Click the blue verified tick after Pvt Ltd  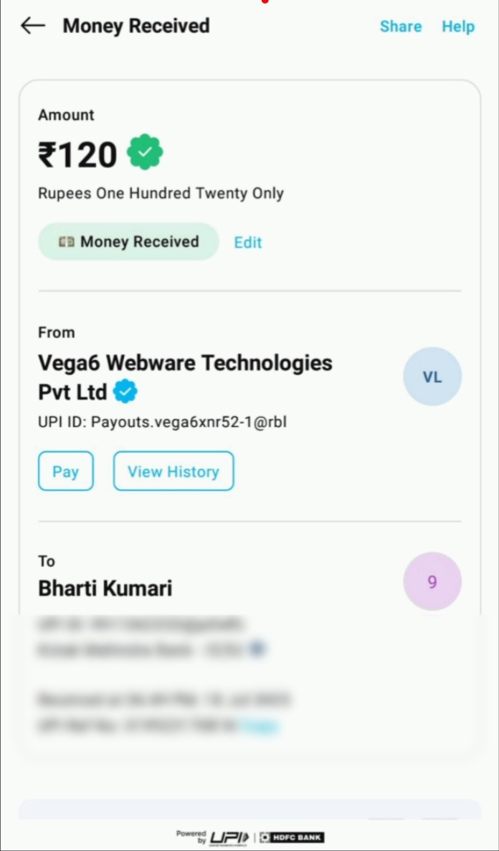pyautogui.click(x=125, y=392)
